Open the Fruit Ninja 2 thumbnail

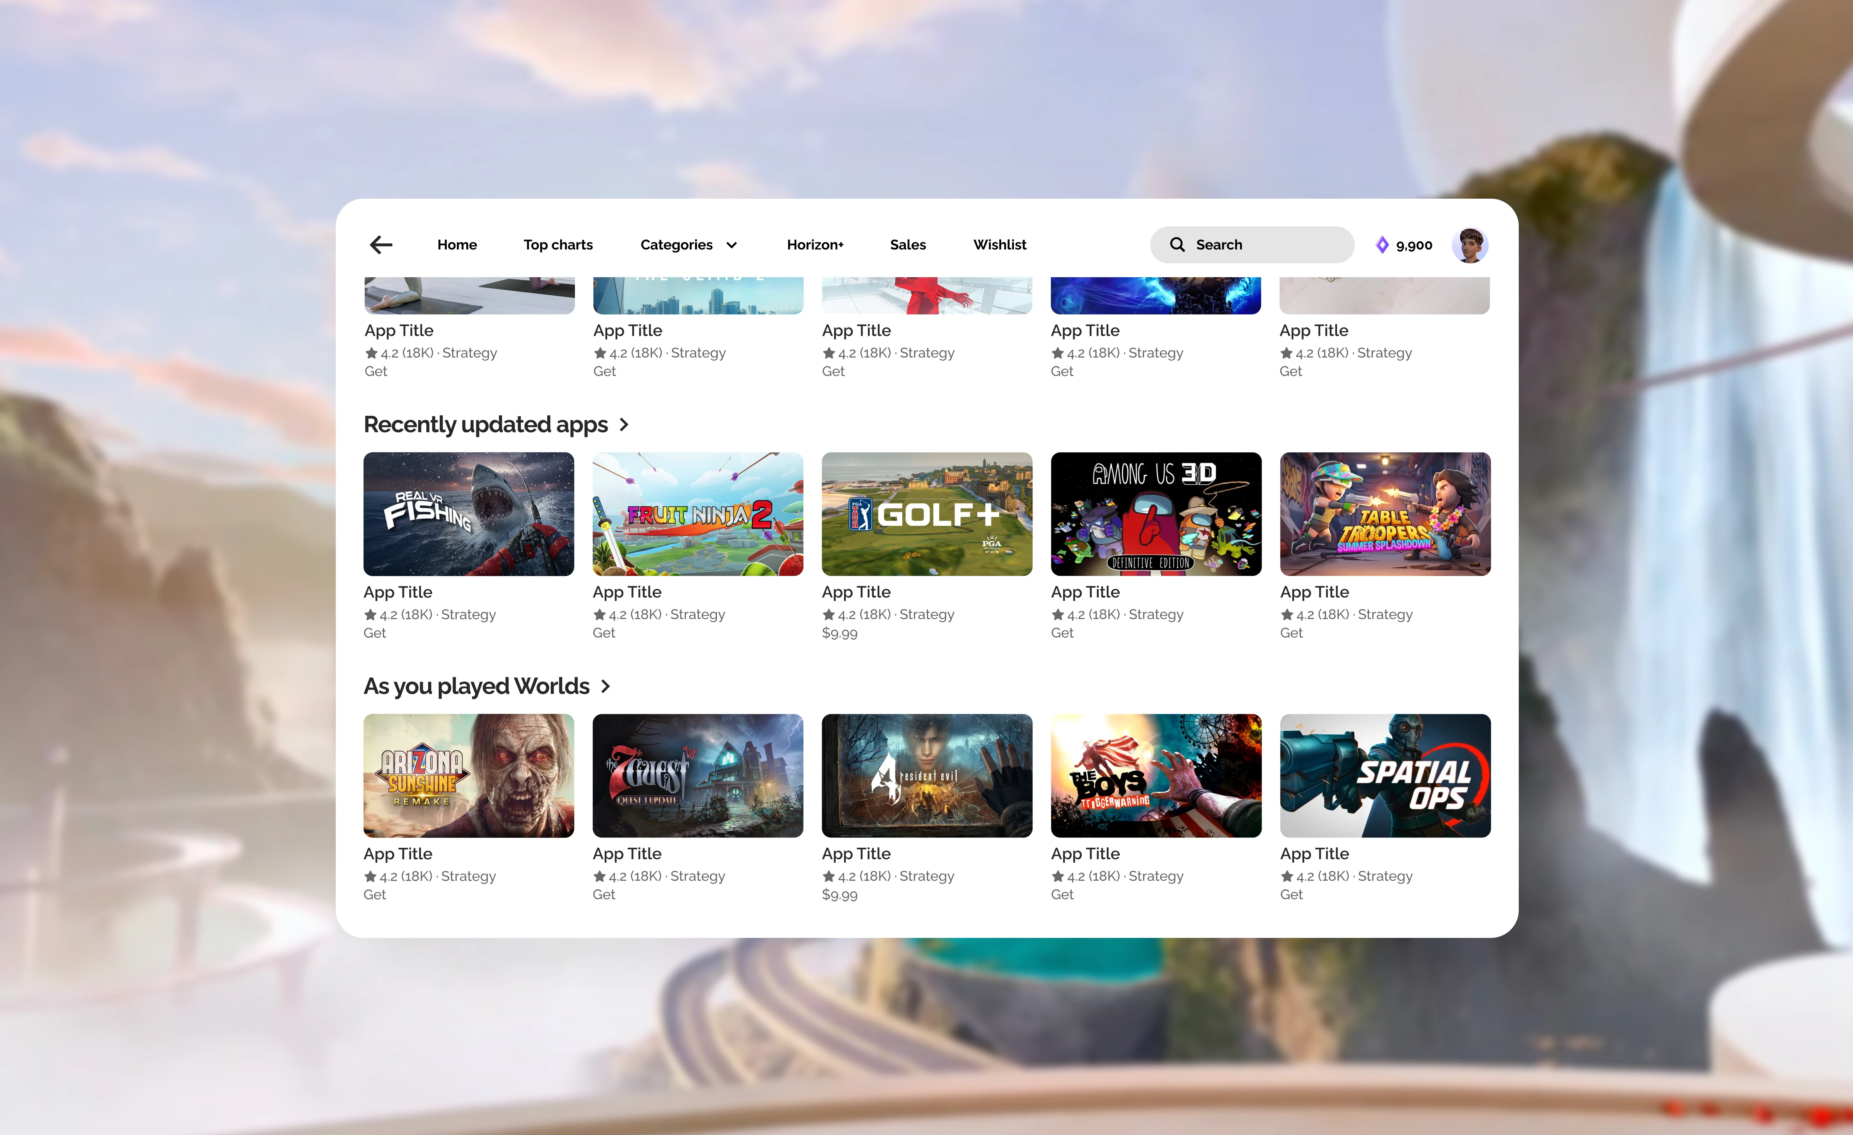pos(698,514)
